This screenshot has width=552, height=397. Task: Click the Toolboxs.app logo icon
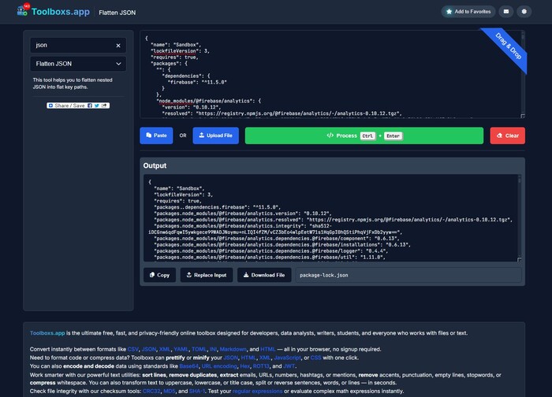click(23, 10)
